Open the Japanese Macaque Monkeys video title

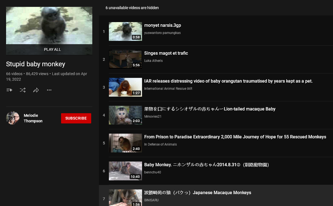pos(198,193)
